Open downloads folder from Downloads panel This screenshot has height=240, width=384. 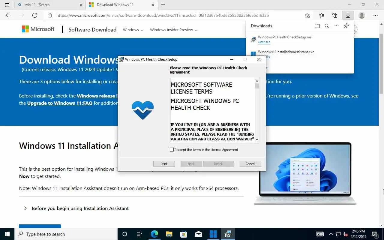pyautogui.click(x=317, y=26)
